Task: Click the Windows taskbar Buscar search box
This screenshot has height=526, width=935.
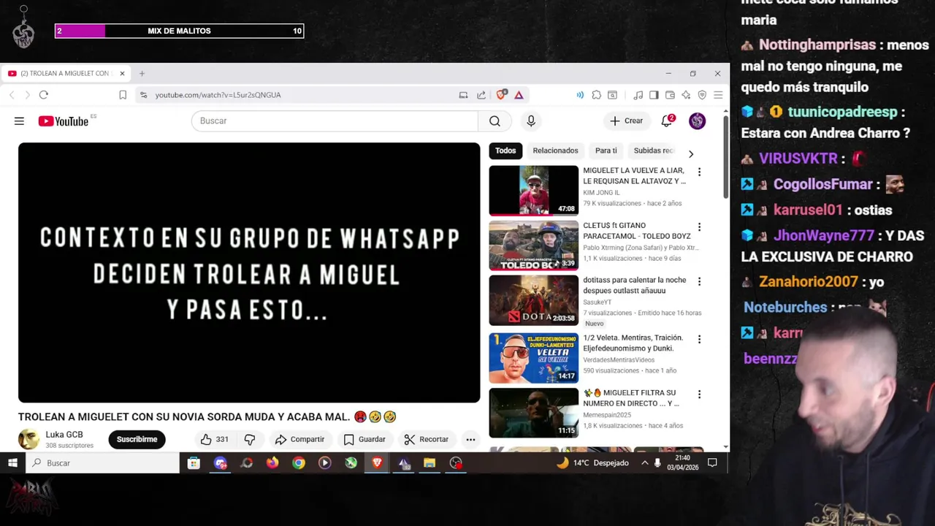Action: click(x=102, y=462)
